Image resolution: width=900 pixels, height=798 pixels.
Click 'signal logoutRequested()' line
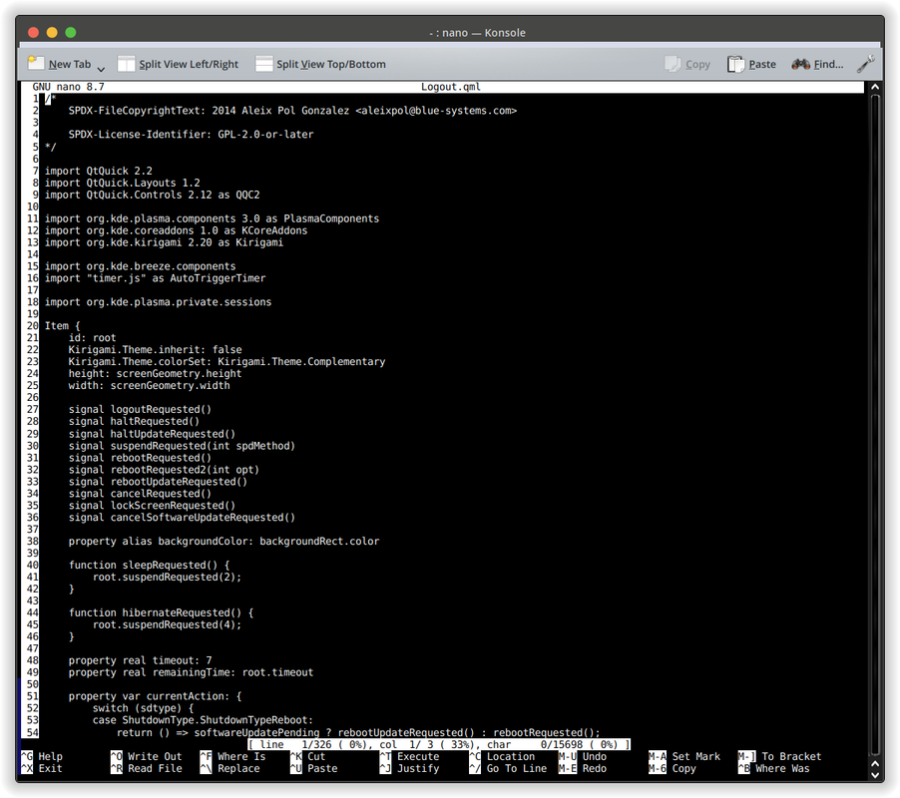click(140, 409)
